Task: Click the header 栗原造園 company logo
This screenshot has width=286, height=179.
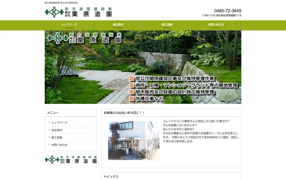Action: [x=78, y=12]
